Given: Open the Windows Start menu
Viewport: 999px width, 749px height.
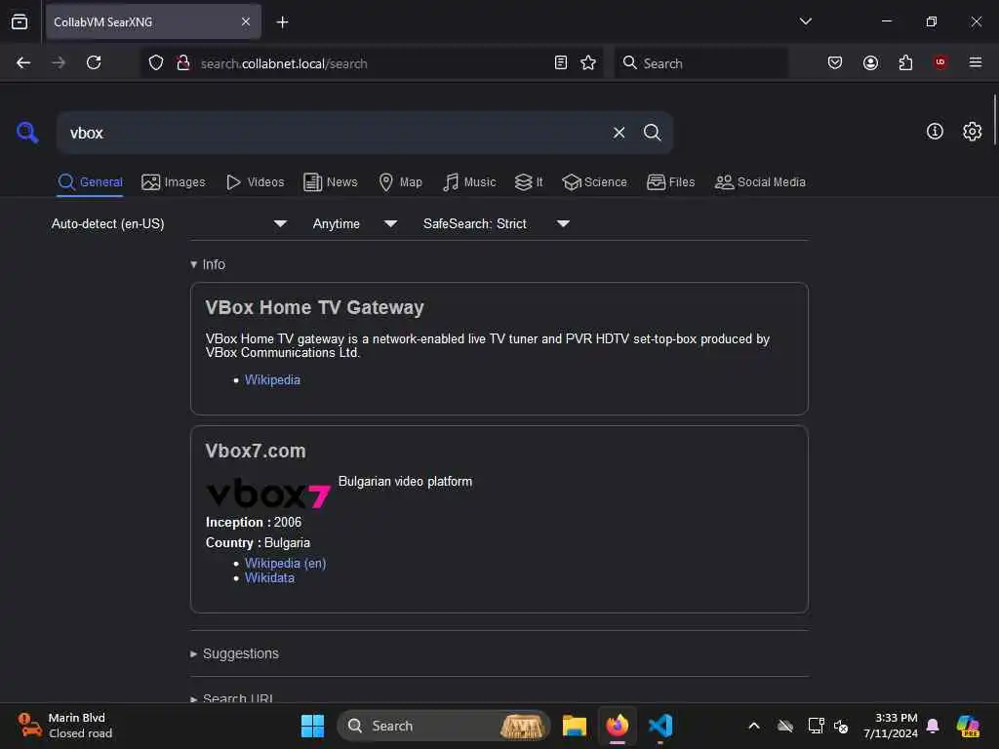Looking at the screenshot, I should (312, 726).
